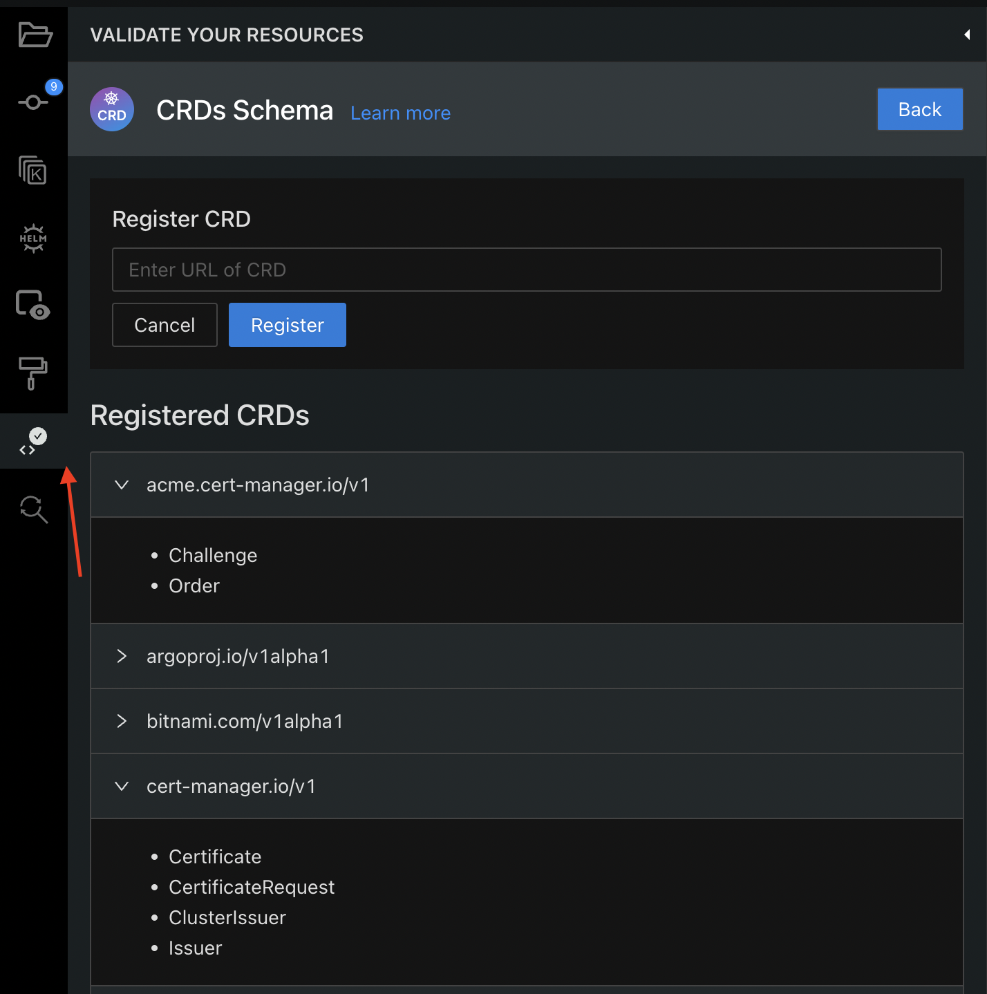Click the CRDs Schema title text
987x994 pixels.
pos(245,110)
